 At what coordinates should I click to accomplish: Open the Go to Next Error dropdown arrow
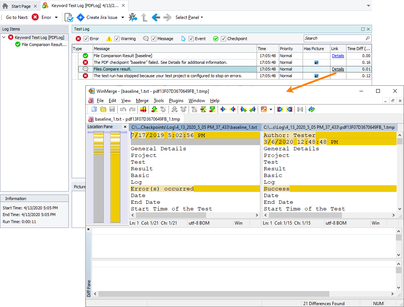(56, 17)
